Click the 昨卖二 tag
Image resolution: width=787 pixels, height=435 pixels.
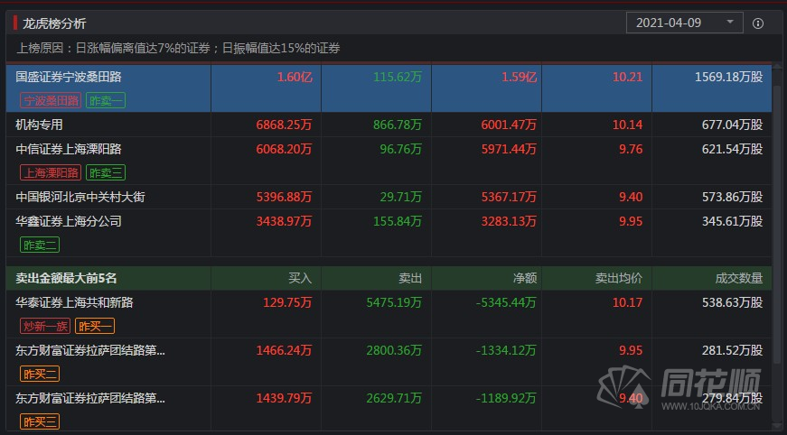[40, 245]
